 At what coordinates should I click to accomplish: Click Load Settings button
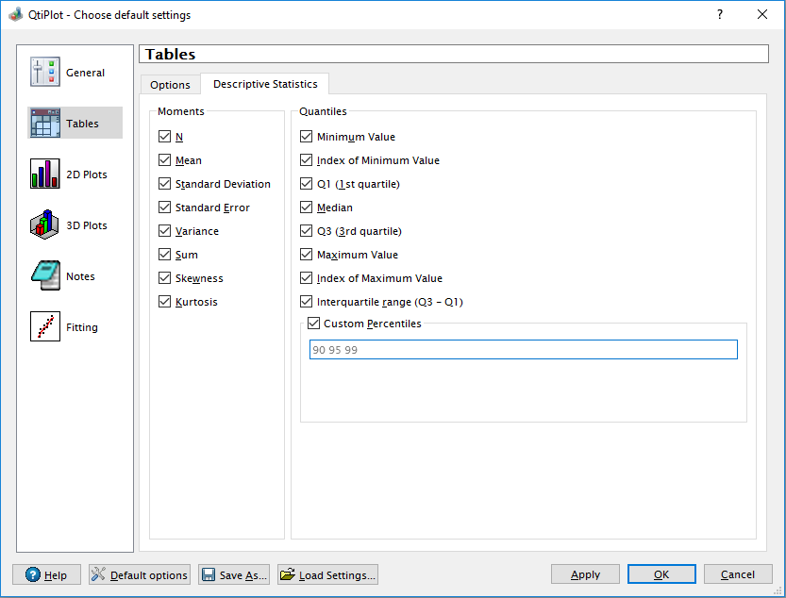pos(328,574)
